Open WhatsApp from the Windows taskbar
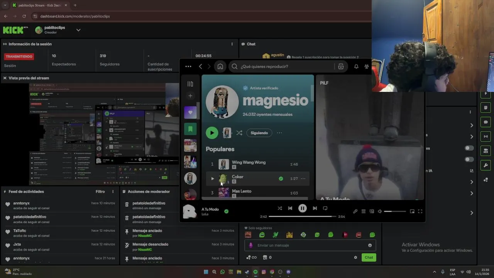494x278 pixels. pyautogui.click(x=222, y=272)
